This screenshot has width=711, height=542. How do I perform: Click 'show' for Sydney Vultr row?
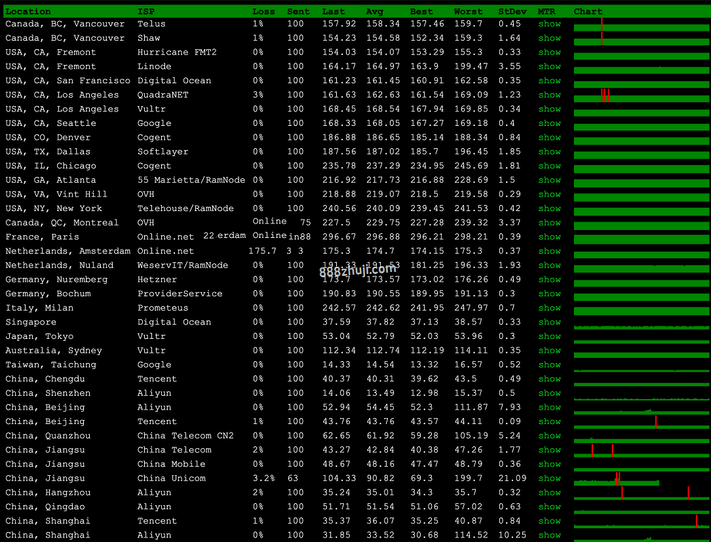pyautogui.click(x=550, y=351)
